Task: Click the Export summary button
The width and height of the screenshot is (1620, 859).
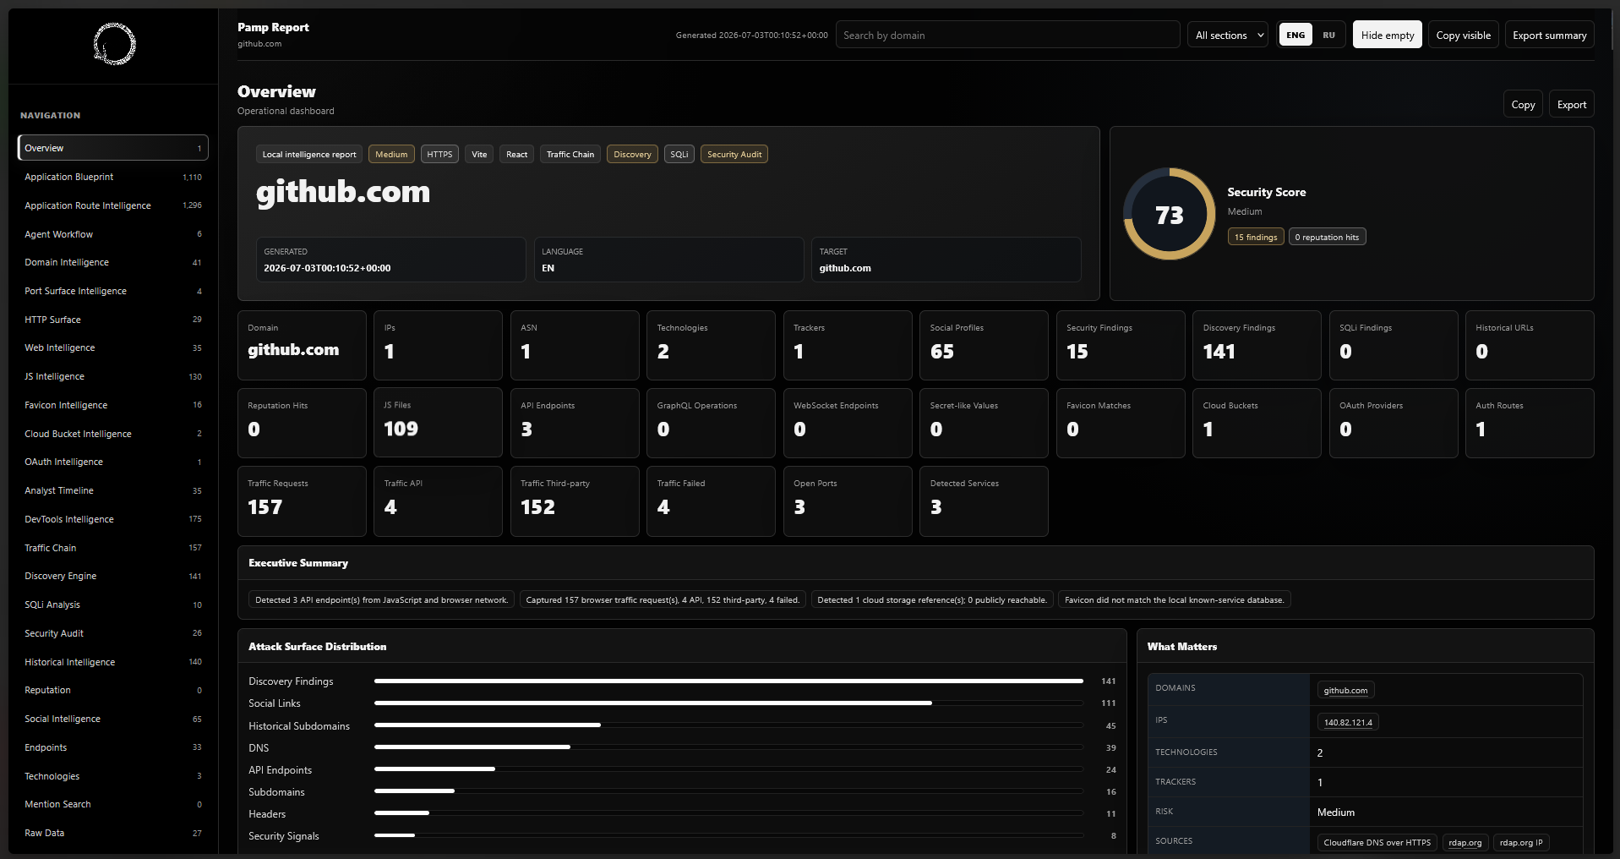Action: (x=1549, y=35)
